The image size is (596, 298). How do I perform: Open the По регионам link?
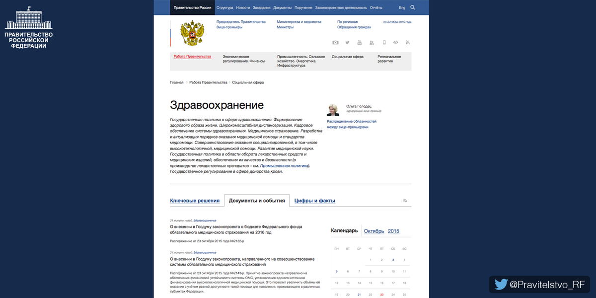347,22
